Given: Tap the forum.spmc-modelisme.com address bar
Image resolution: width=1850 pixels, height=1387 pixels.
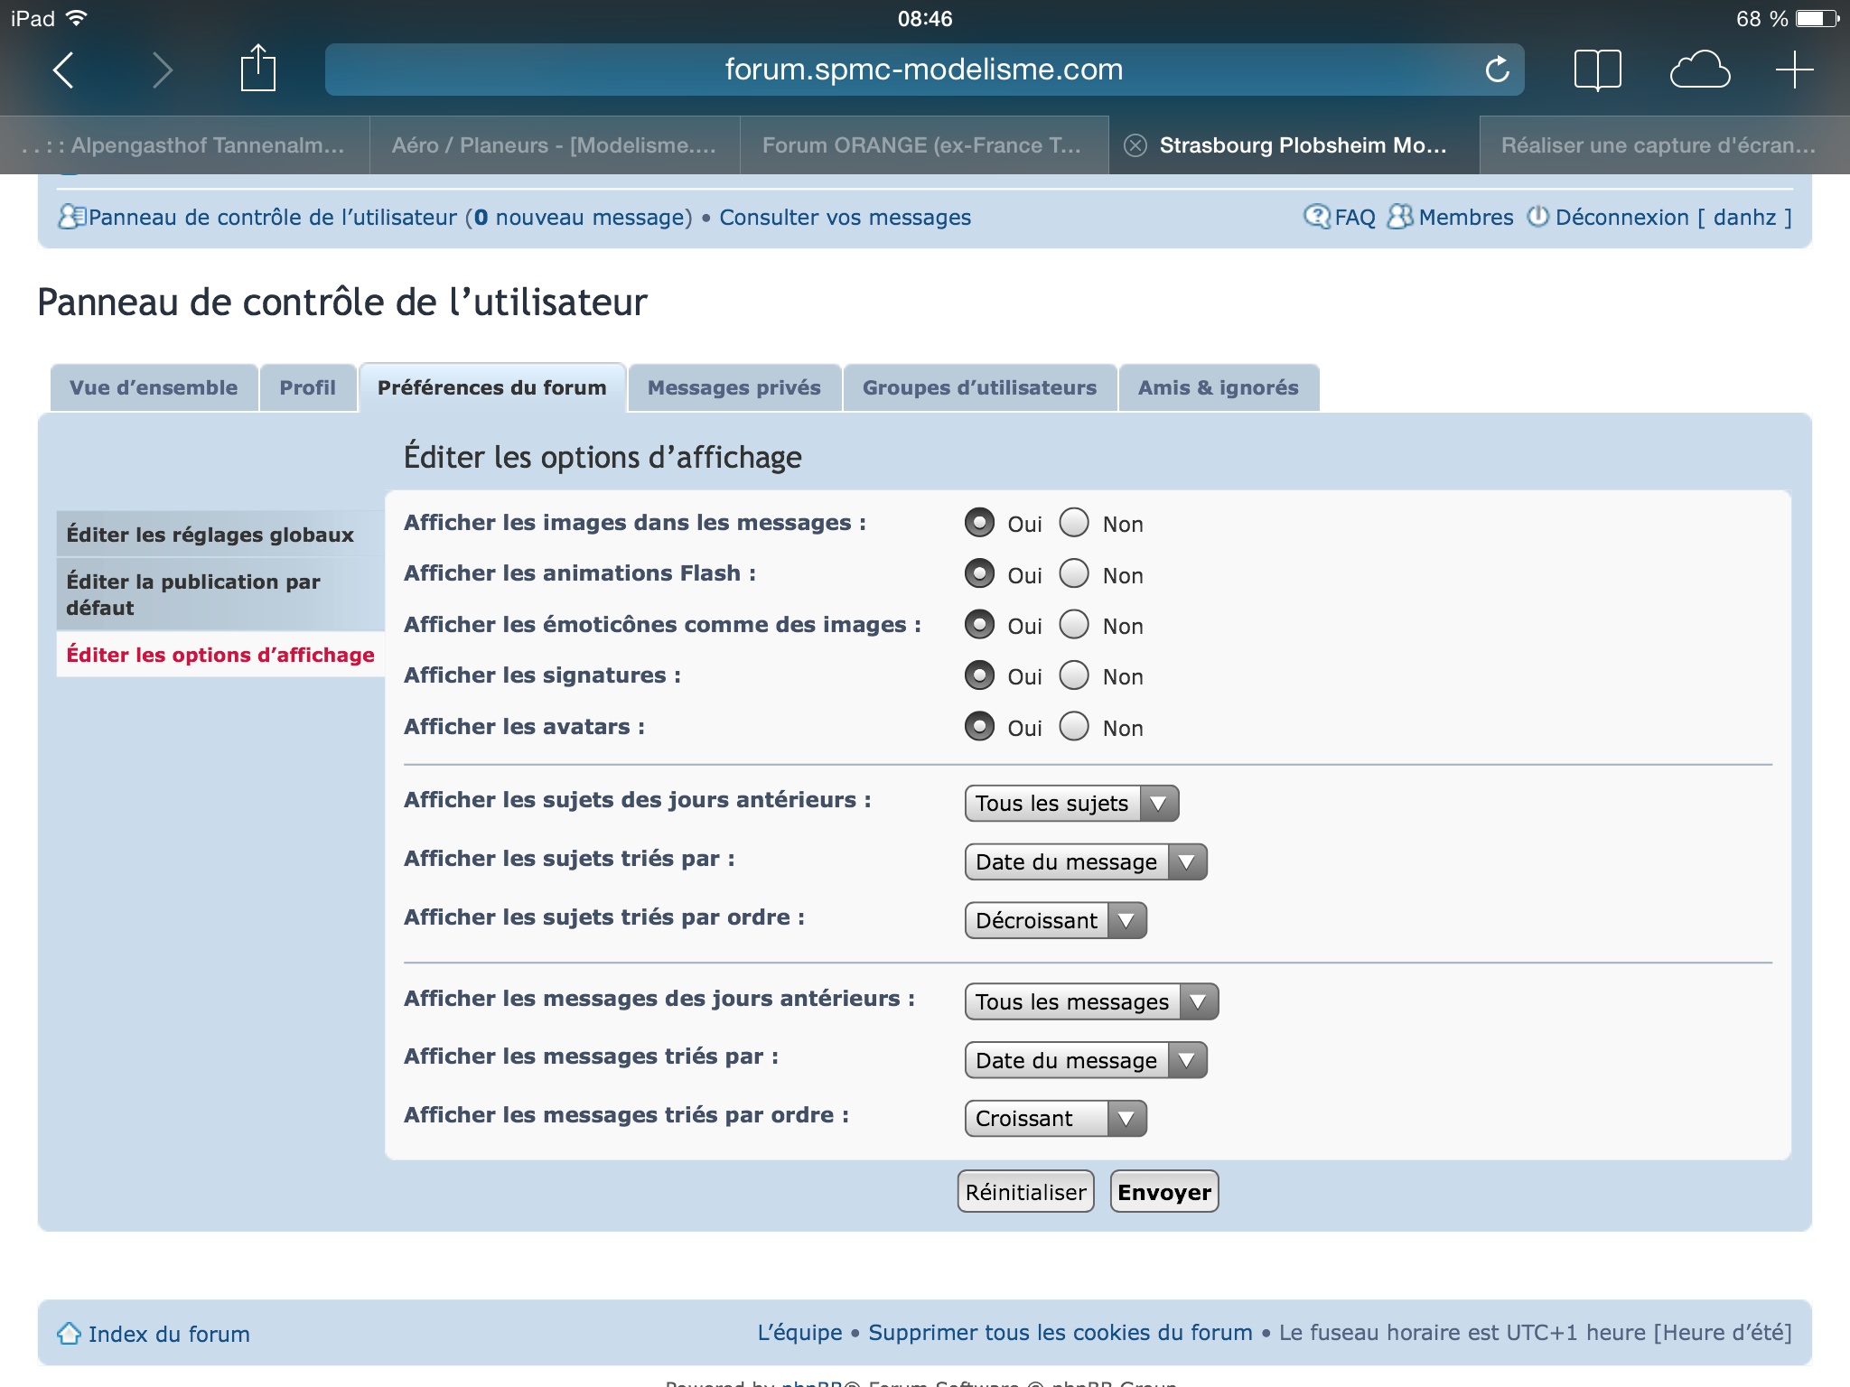Looking at the screenshot, I should [x=924, y=70].
